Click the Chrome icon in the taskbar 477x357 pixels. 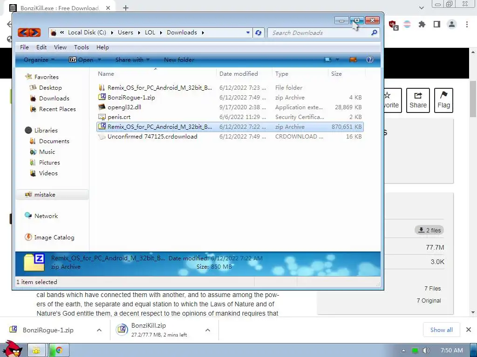click(59, 350)
